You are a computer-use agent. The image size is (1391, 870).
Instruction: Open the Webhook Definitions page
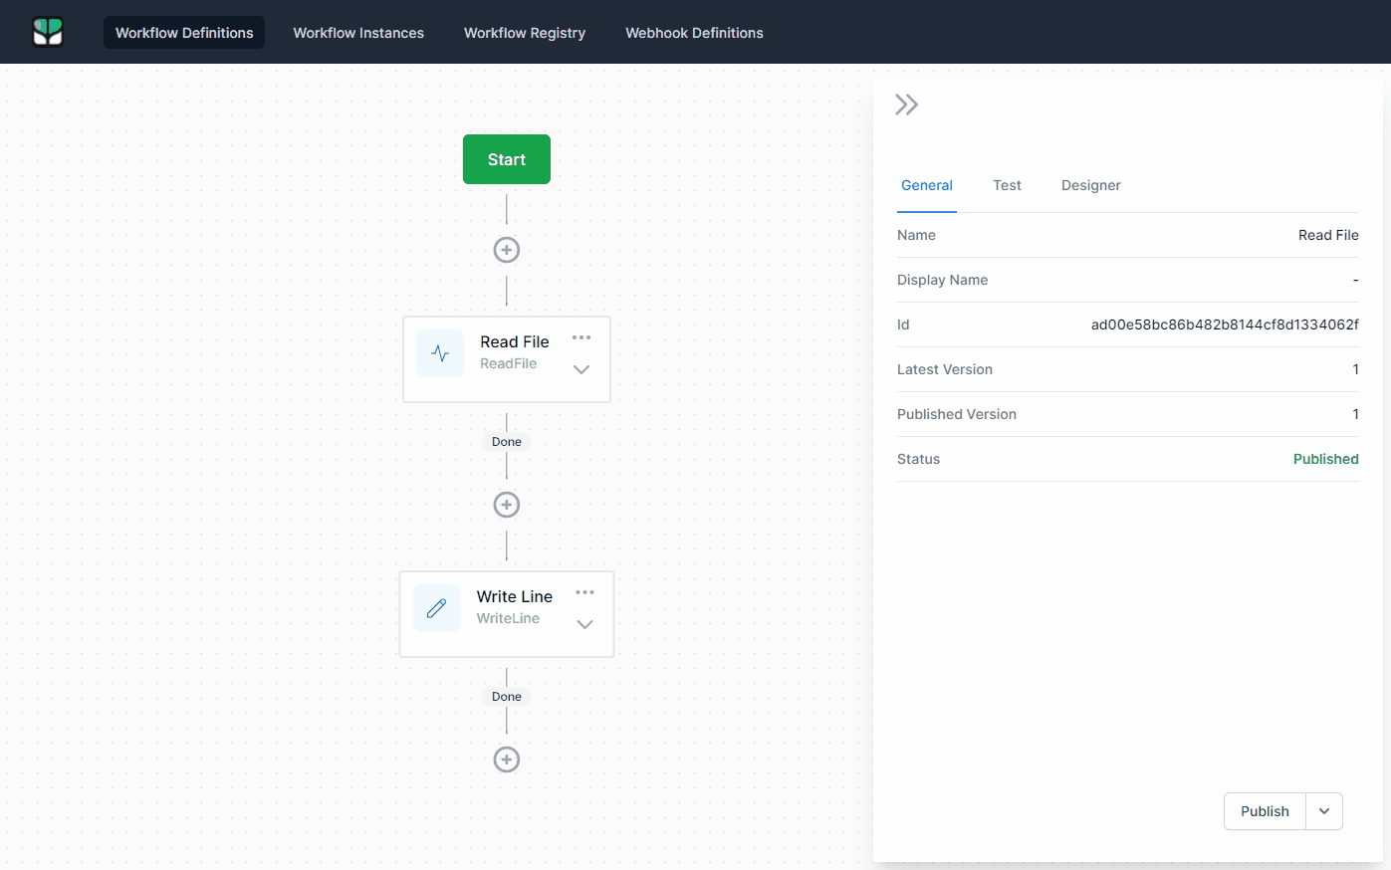click(x=694, y=32)
